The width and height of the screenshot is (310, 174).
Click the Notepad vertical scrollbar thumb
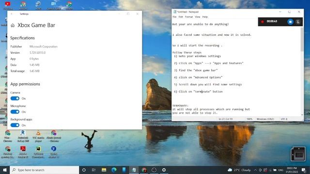[302, 40]
